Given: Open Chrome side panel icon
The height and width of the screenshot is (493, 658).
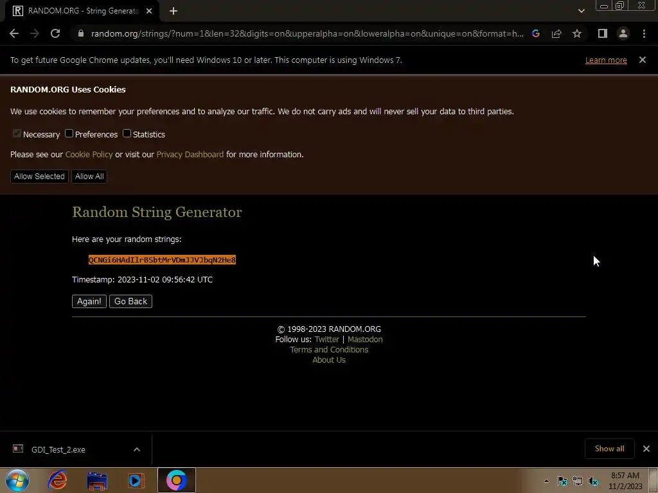Looking at the screenshot, I should click(x=603, y=33).
